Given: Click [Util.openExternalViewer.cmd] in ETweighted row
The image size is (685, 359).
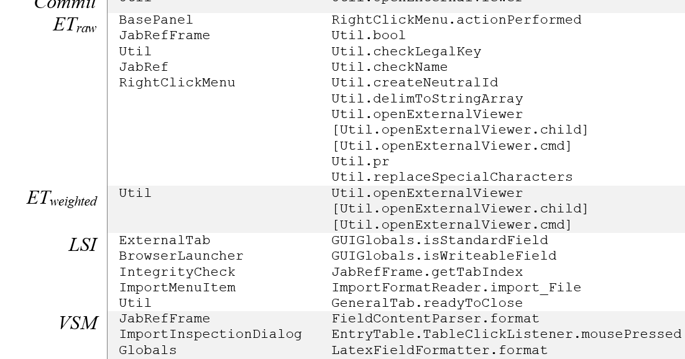Looking at the screenshot, I should pyautogui.click(x=452, y=224).
